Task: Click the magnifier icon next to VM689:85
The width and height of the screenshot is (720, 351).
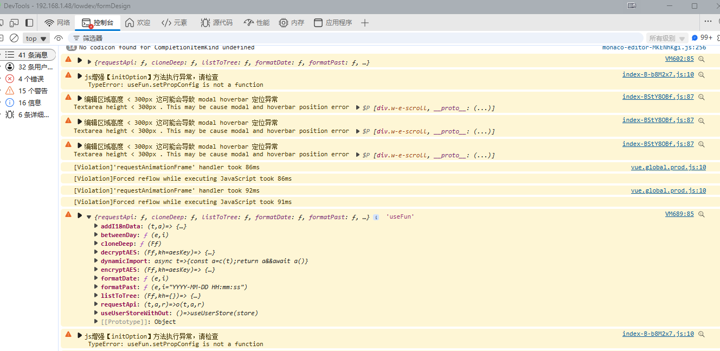Action: click(702, 214)
